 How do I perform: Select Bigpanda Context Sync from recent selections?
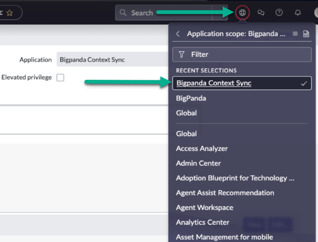(x=214, y=83)
